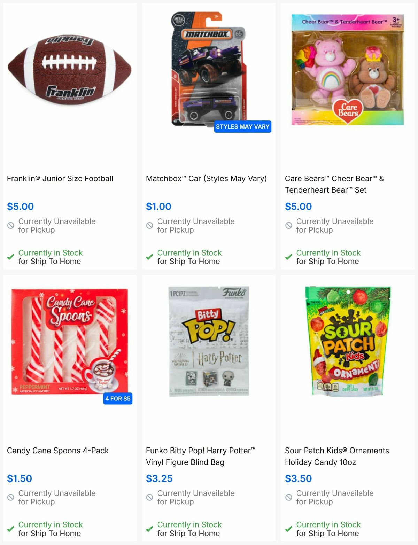
Task: Click the $3.25 price of Funko Bitty Pop
Action: click(x=159, y=478)
